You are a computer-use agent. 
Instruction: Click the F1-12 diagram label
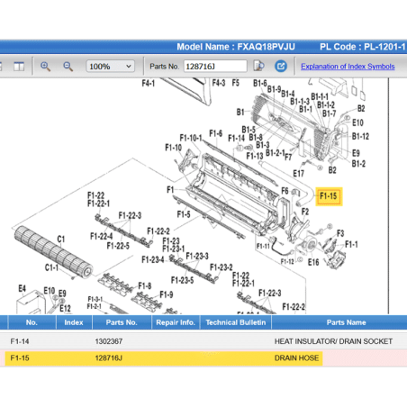pyautogui.click(x=287, y=261)
